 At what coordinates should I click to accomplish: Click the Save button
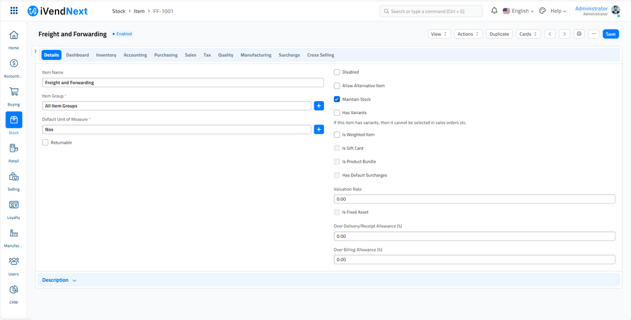[x=610, y=34]
